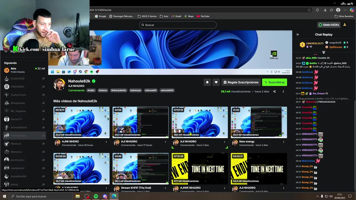Image resolution: width=356 pixels, height=200 pixels.
Task: Click aline_999 username in chat
Action: pos(311,58)
